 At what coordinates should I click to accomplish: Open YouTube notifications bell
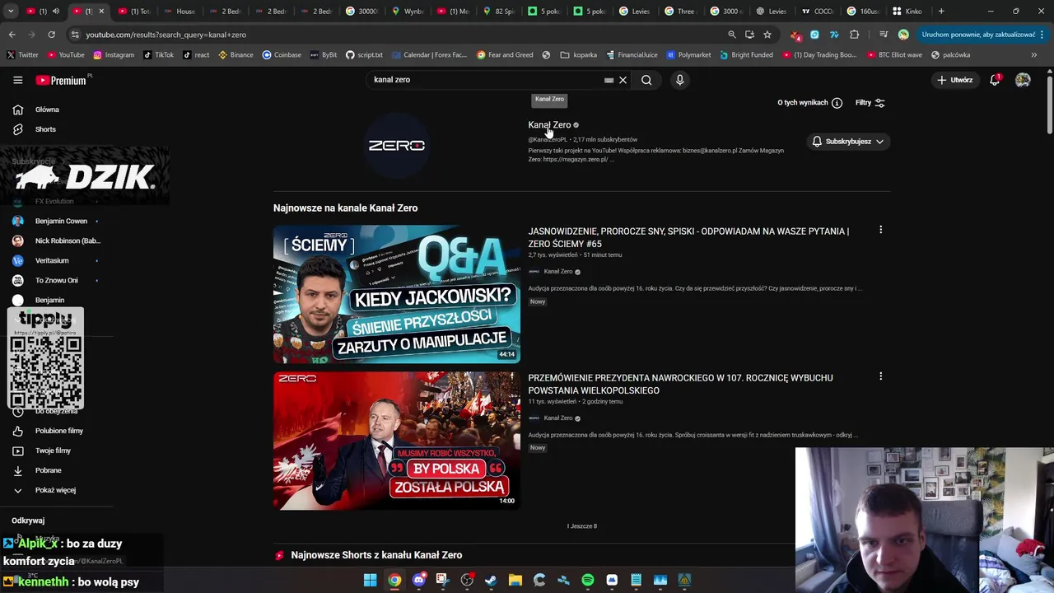[x=995, y=80]
